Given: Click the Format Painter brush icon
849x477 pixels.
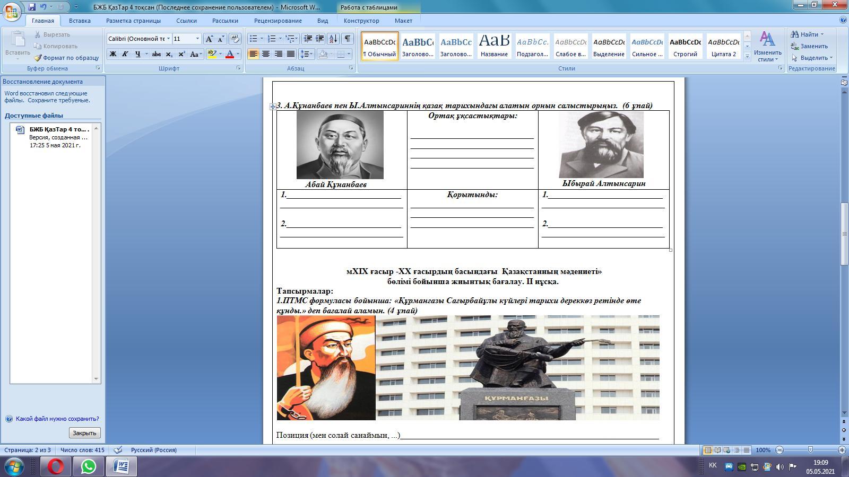Looking at the screenshot, I should coord(38,58).
